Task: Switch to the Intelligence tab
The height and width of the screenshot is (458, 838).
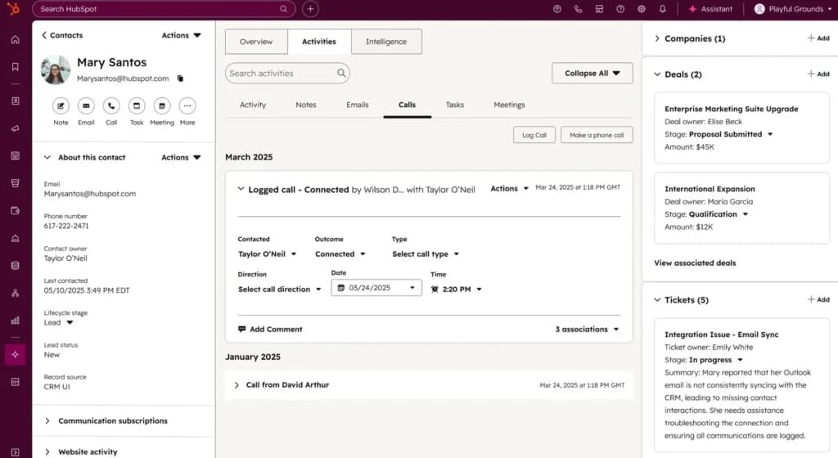Action: [x=386, y=42]
